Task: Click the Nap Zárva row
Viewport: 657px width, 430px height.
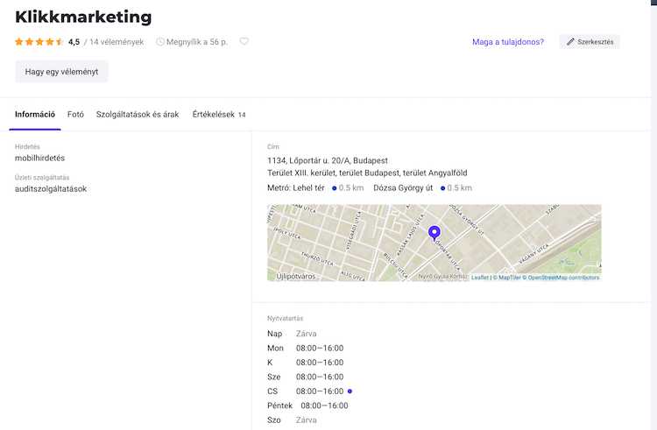Action: [292, 334]
